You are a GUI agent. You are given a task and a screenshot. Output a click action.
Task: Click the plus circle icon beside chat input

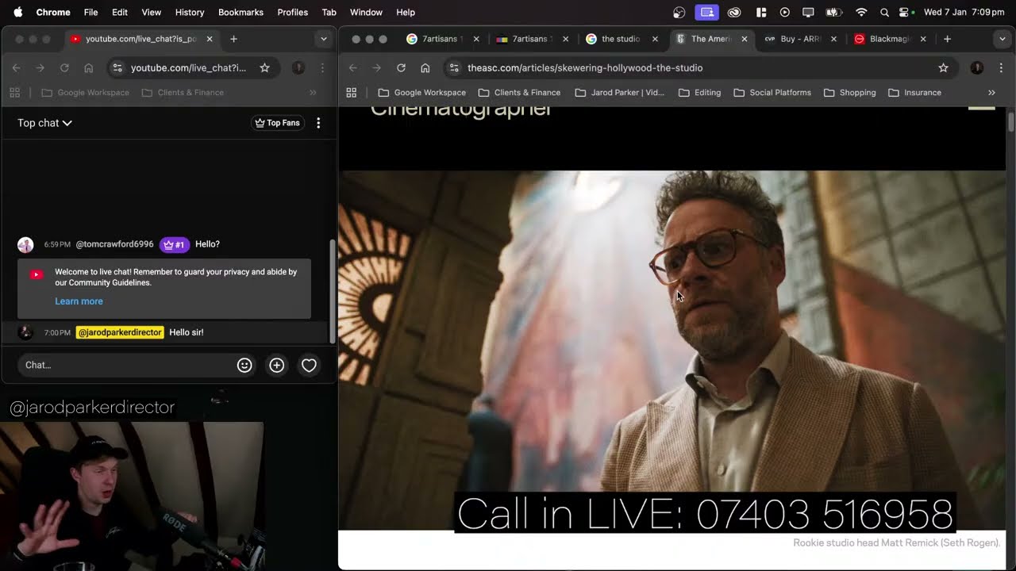click(276, 365)
